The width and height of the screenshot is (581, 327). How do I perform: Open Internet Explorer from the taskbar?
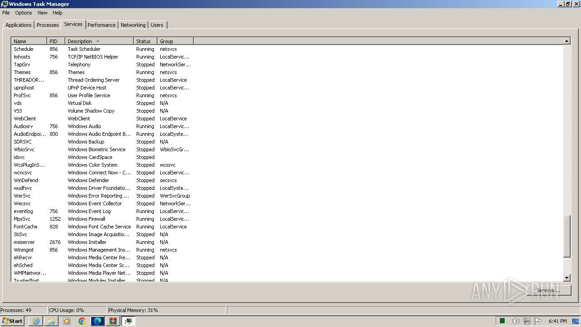36,321
